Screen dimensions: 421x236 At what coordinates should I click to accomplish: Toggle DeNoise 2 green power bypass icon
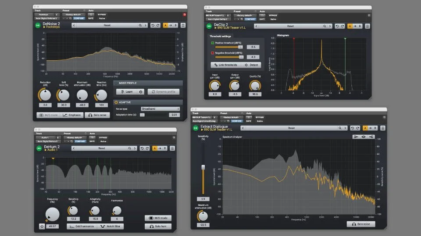tap(38, 25)
